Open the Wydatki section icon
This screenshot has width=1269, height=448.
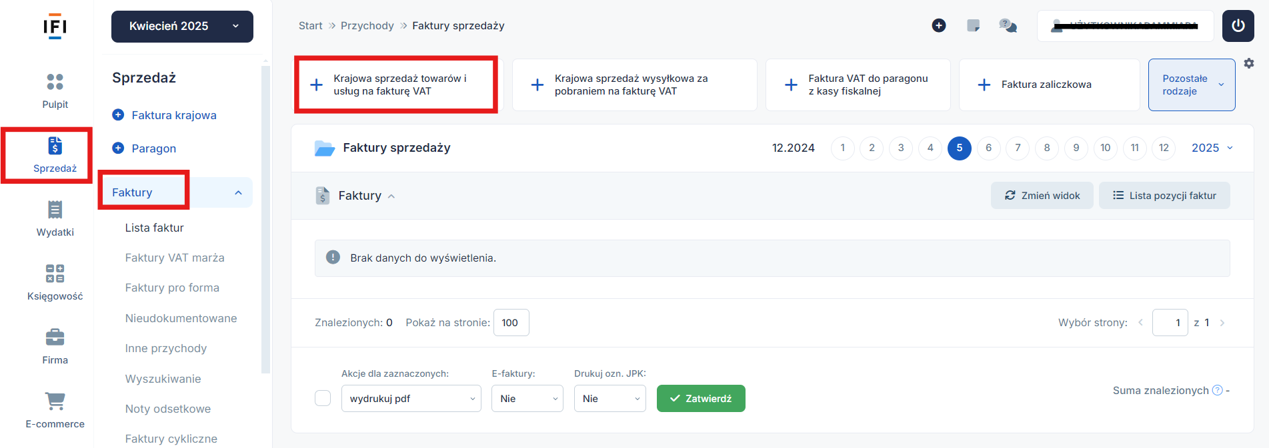pyautogui.click(x=55, y=210)
